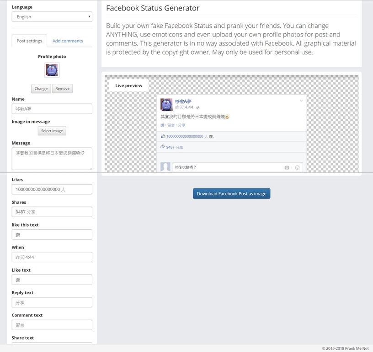Click the Live preview label
Screen dimensions: 373x352
tap(129, 85)
